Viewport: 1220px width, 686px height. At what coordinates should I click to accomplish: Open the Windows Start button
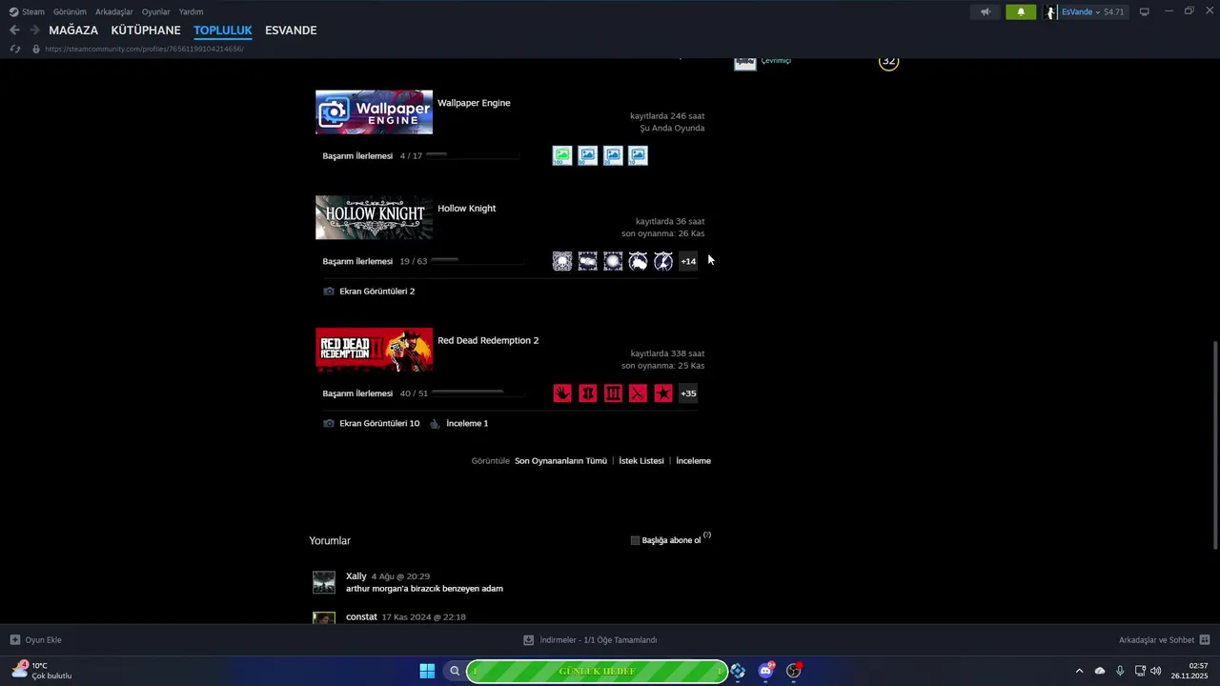[427, 671]
